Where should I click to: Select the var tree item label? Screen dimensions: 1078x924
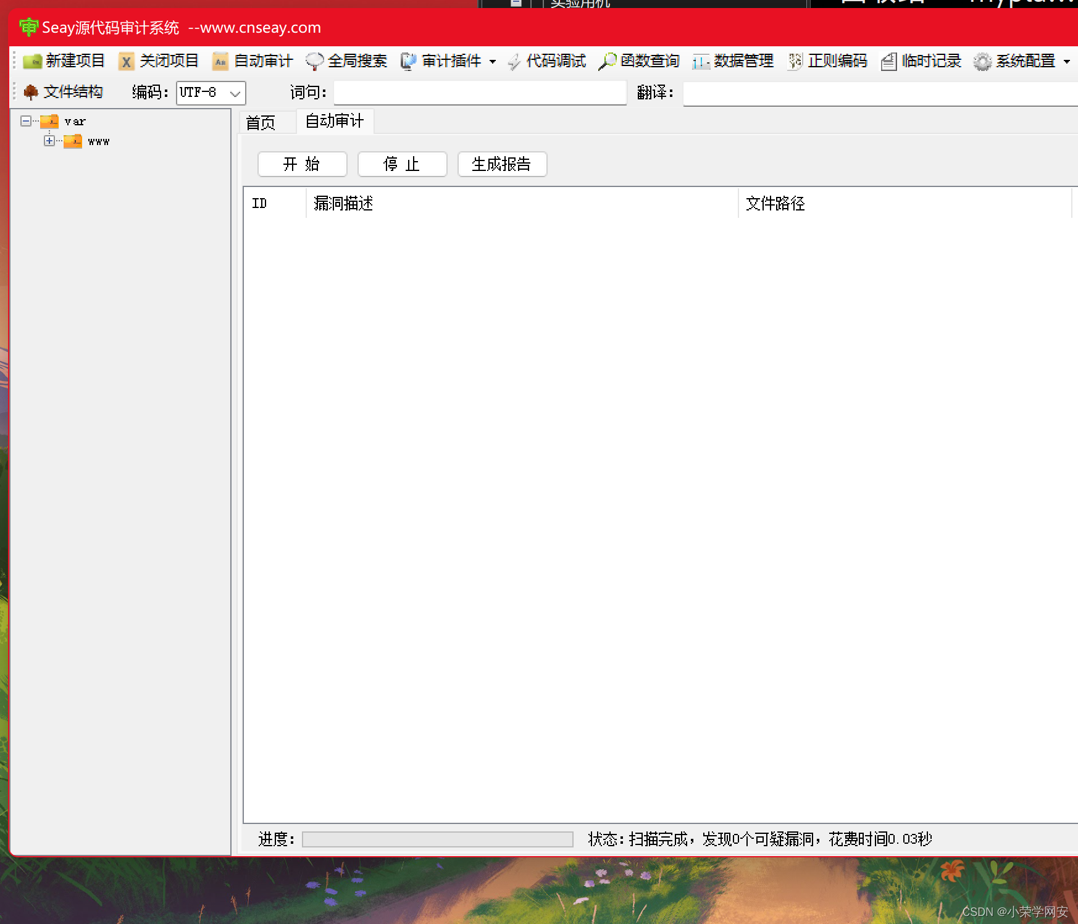(75, 122)
